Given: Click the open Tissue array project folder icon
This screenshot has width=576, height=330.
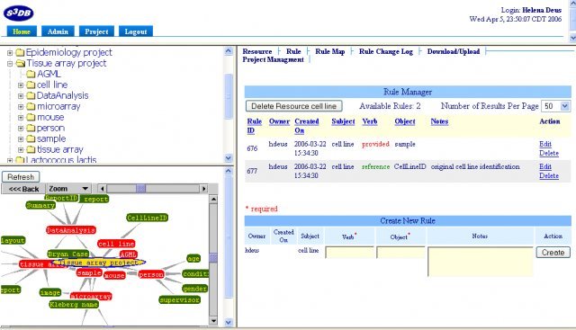Looking at the screenshot, I should pyautogui.click(x=20, y=63).
